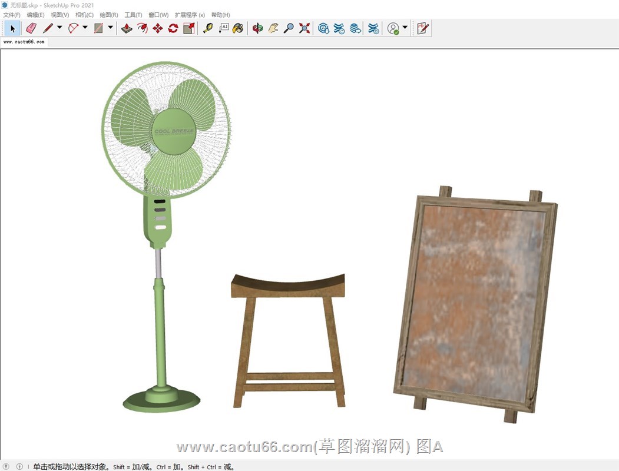This screenshot has width=619, height=471.
Task: Open the 3D Warehouse
Action: 323,28
